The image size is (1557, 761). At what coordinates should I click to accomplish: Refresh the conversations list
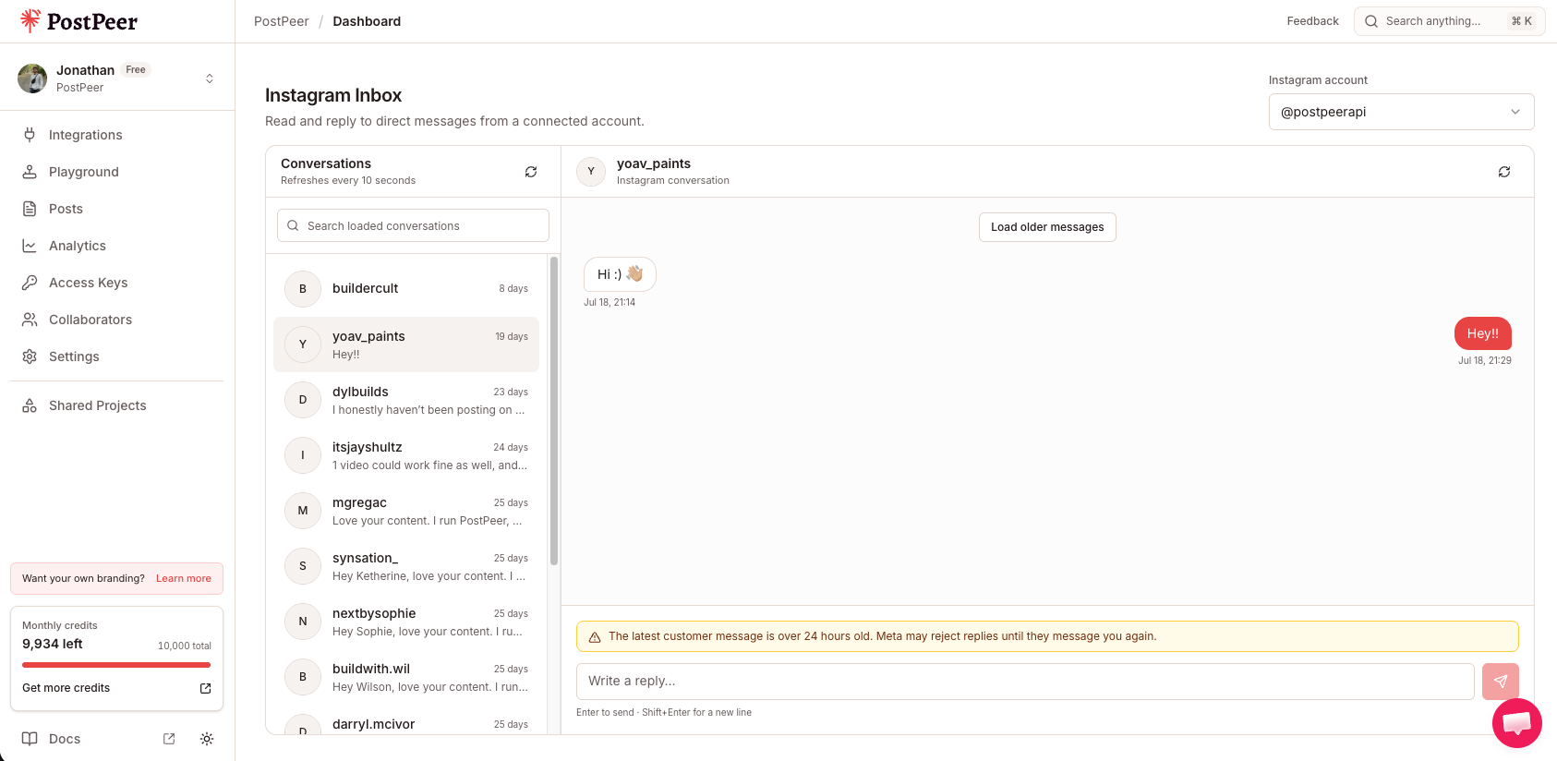click(x=531, y=172)
